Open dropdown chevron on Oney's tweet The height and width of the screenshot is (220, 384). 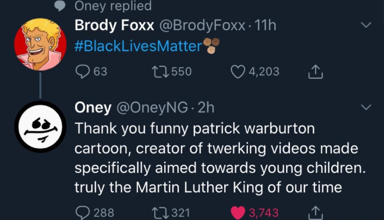(366, 107)
